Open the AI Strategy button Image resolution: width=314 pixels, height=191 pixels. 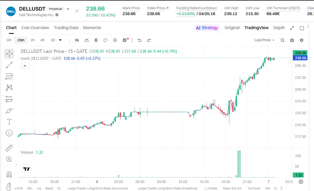(207, 28)
